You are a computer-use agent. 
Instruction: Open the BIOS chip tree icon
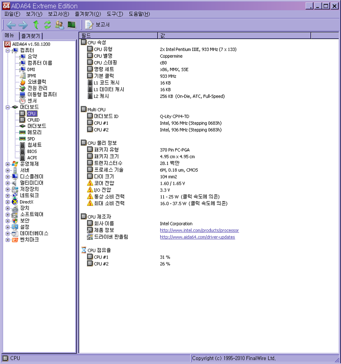22,151
